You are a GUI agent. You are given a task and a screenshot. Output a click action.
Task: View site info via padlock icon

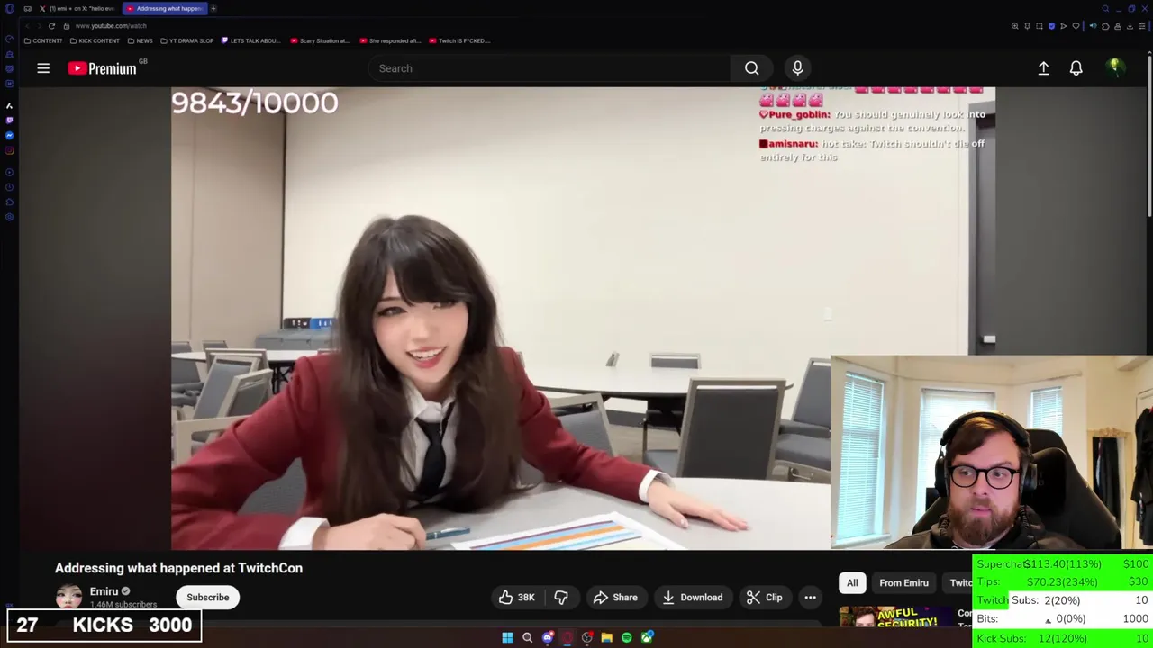point(67,26)
